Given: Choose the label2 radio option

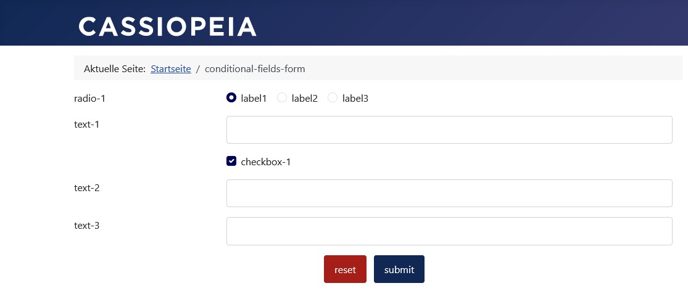Looking at the screenshot, I should coord(282,97).
